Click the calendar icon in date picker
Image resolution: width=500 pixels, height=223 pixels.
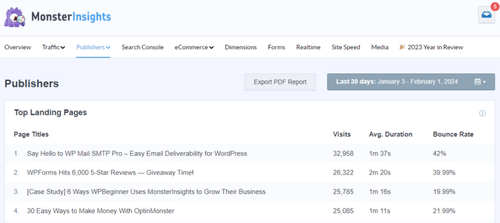point(478,82)
